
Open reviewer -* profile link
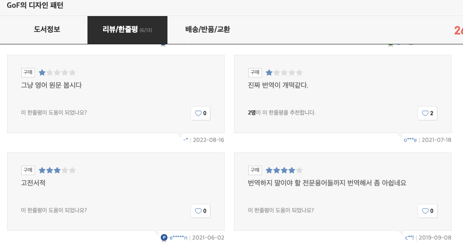186,140
